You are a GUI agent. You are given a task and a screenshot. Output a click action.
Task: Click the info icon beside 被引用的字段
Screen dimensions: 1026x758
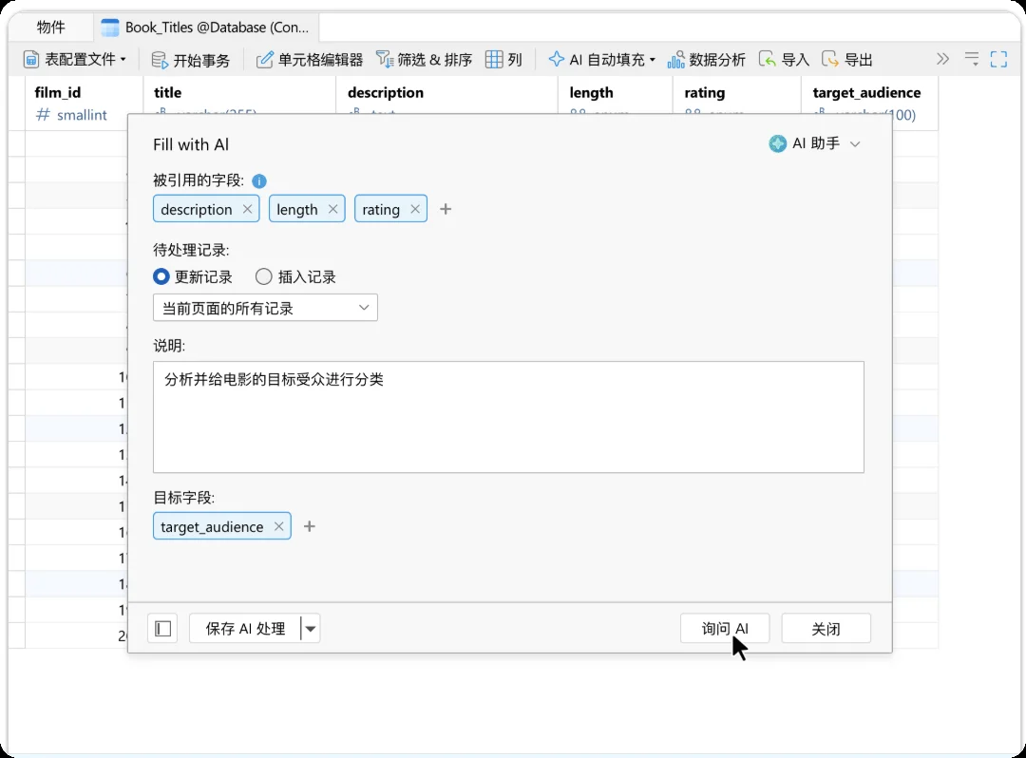(259, 181)
